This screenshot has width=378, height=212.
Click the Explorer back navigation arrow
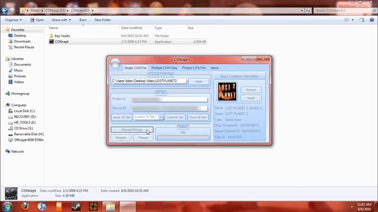click(4, 11)
